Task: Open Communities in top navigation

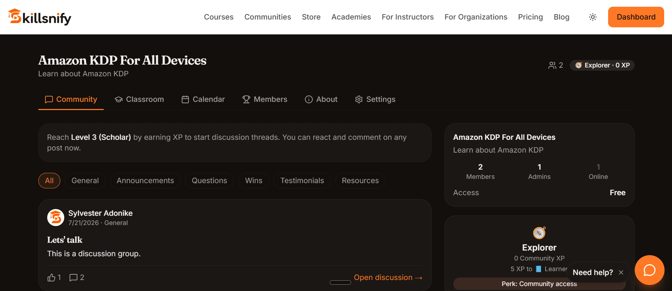Action: pyautogui.click(x=268, y=17)
